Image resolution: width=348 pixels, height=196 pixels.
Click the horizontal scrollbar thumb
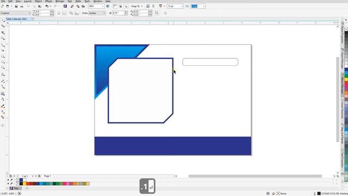tap(255, 176)
